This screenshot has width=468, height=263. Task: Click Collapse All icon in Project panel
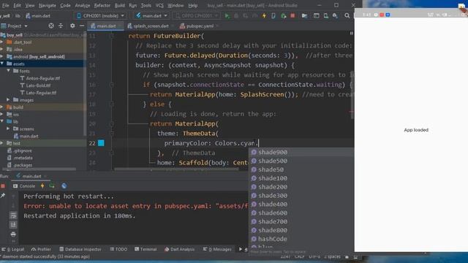pyautogui.click(x=61, y=26)
